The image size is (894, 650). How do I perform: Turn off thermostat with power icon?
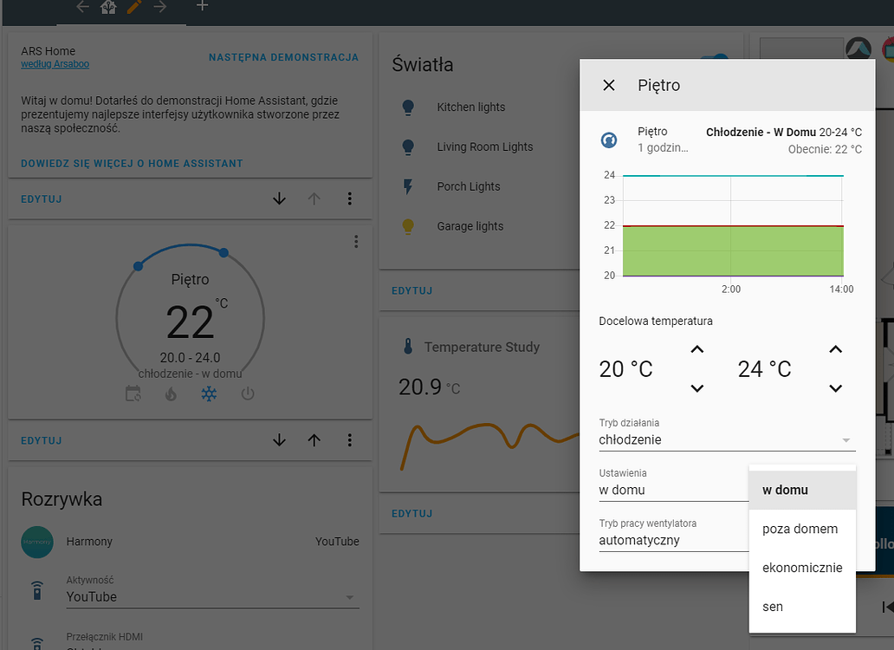point(248,393)
